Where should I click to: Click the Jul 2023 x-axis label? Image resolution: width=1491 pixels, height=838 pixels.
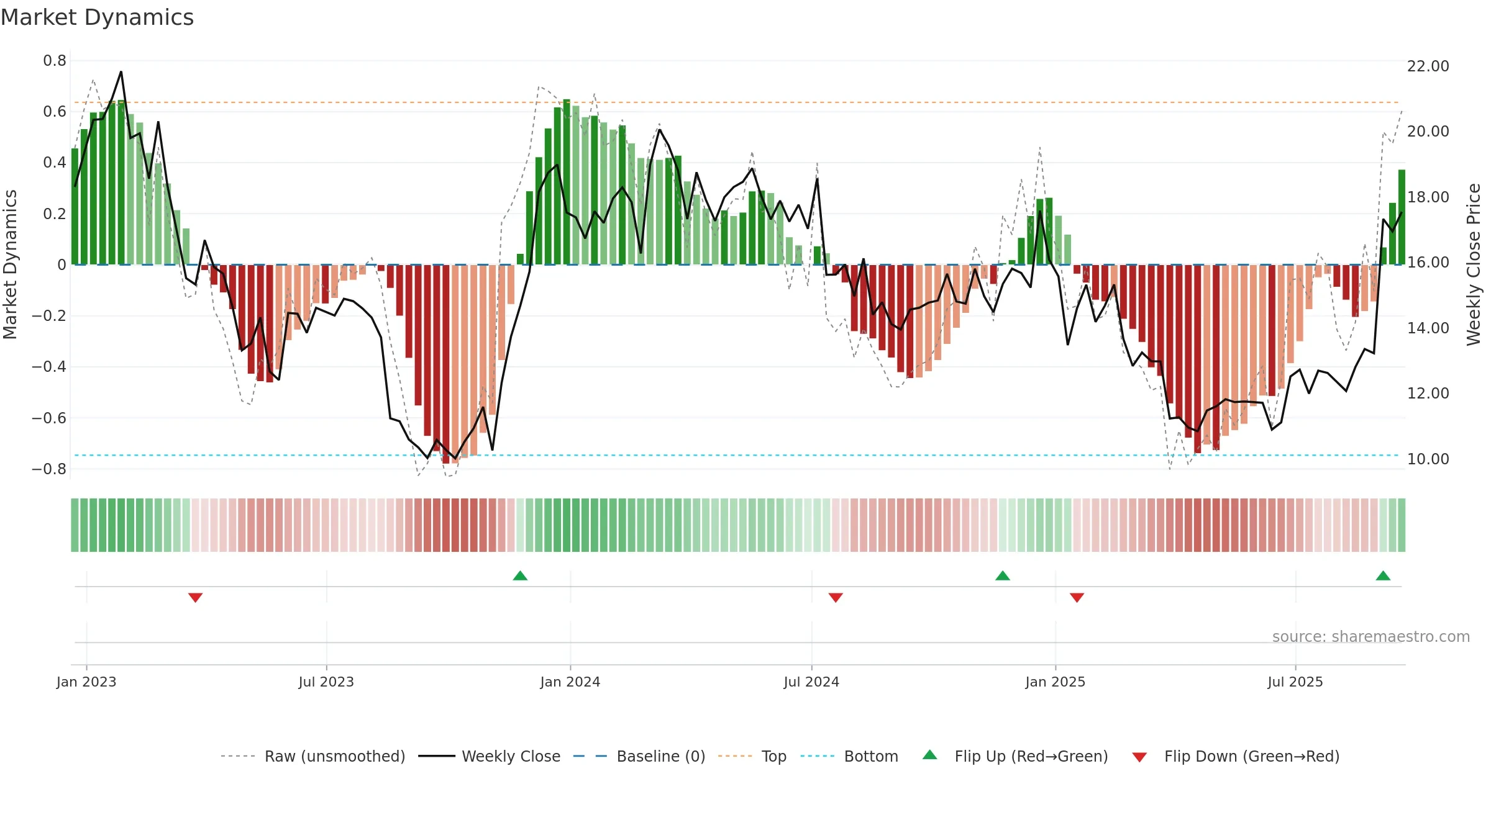click(326, 682)
